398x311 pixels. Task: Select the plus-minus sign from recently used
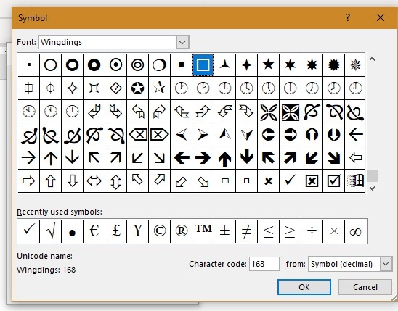225,231
